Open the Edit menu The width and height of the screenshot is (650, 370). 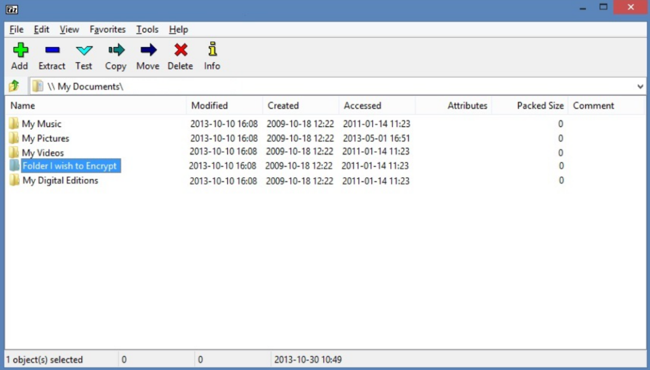(x=41, y=29)
